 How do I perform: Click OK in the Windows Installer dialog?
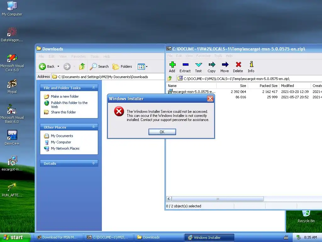pos(162,132)
